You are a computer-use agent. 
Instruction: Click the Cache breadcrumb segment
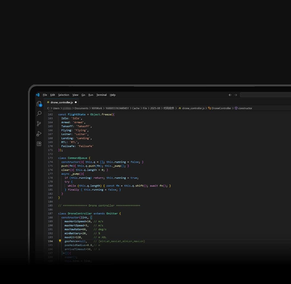136,108
